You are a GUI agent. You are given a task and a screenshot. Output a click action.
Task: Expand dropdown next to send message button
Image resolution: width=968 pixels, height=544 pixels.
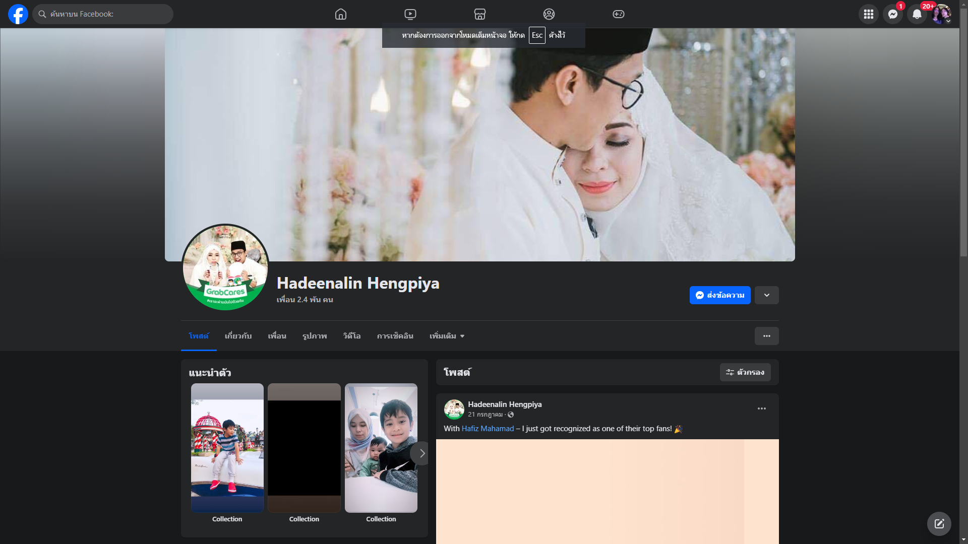(766, 295)
